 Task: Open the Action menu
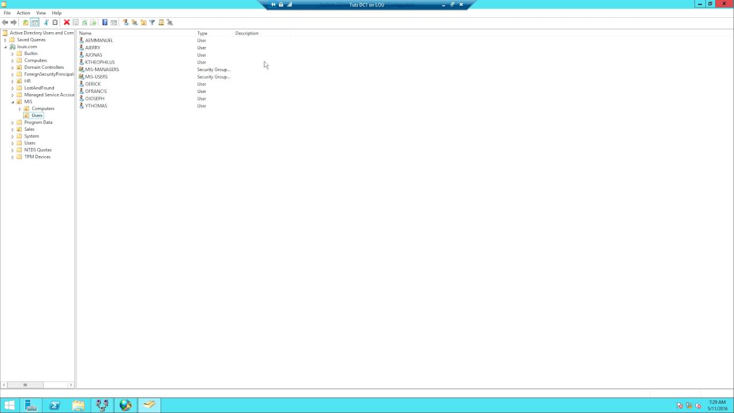click(x=24, y=13)
